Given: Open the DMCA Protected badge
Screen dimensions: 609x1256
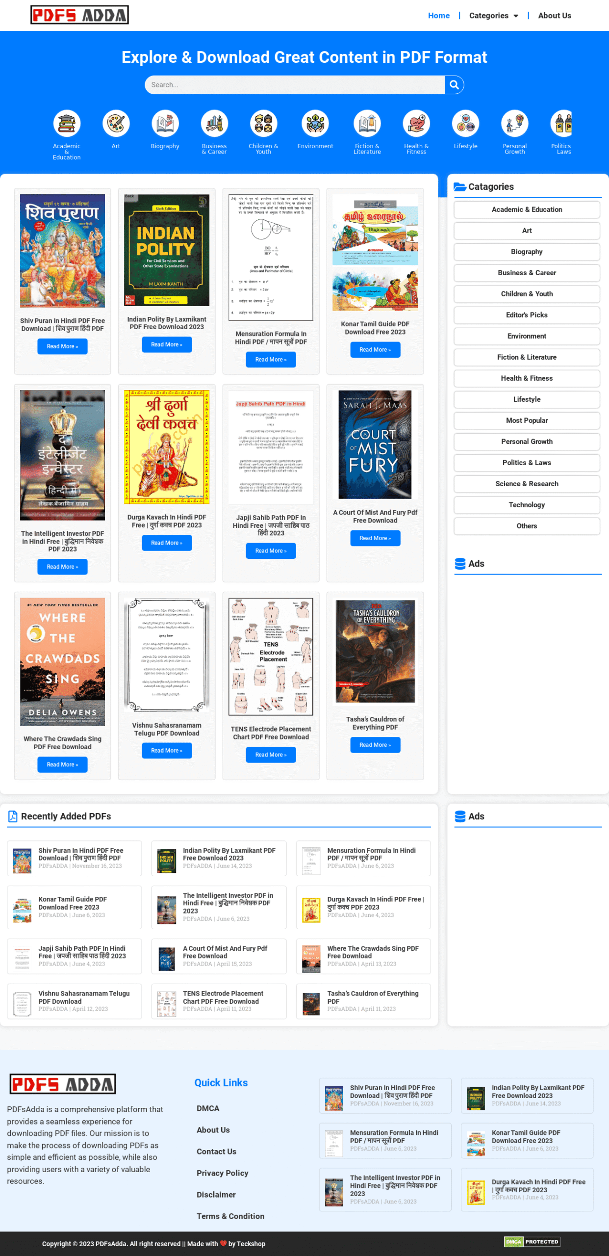Looking at the screenshot, I should (532, 1242).
